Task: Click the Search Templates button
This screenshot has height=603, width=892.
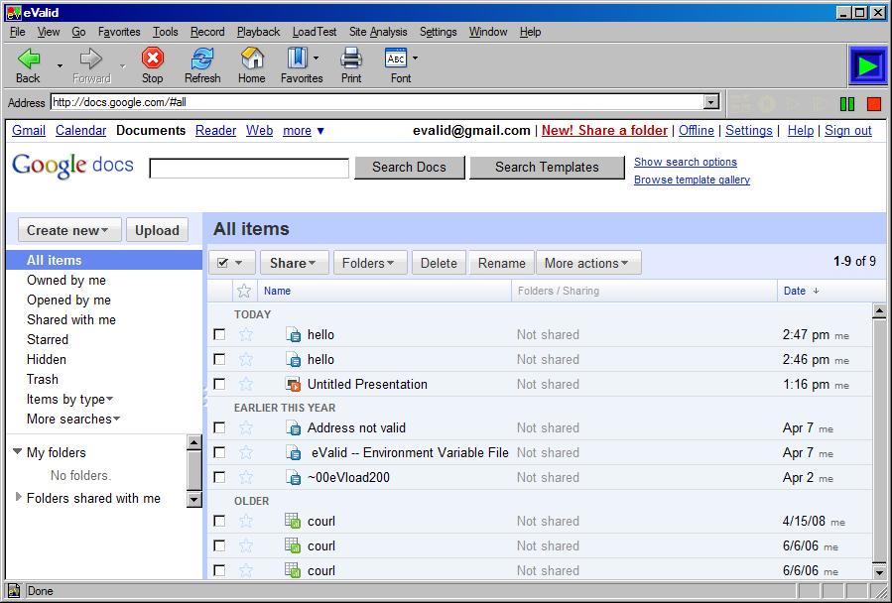Action: pos(547,168)
